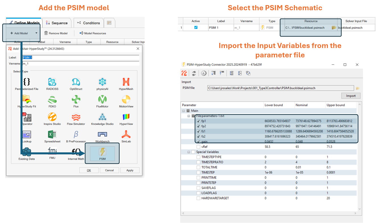Switch to the Conditions tab
Screen dimensions: 382x223
tap(88, 23)
